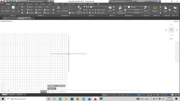Expand the Properties panel
The image size is (180, 101).
(x=129, y=15)
